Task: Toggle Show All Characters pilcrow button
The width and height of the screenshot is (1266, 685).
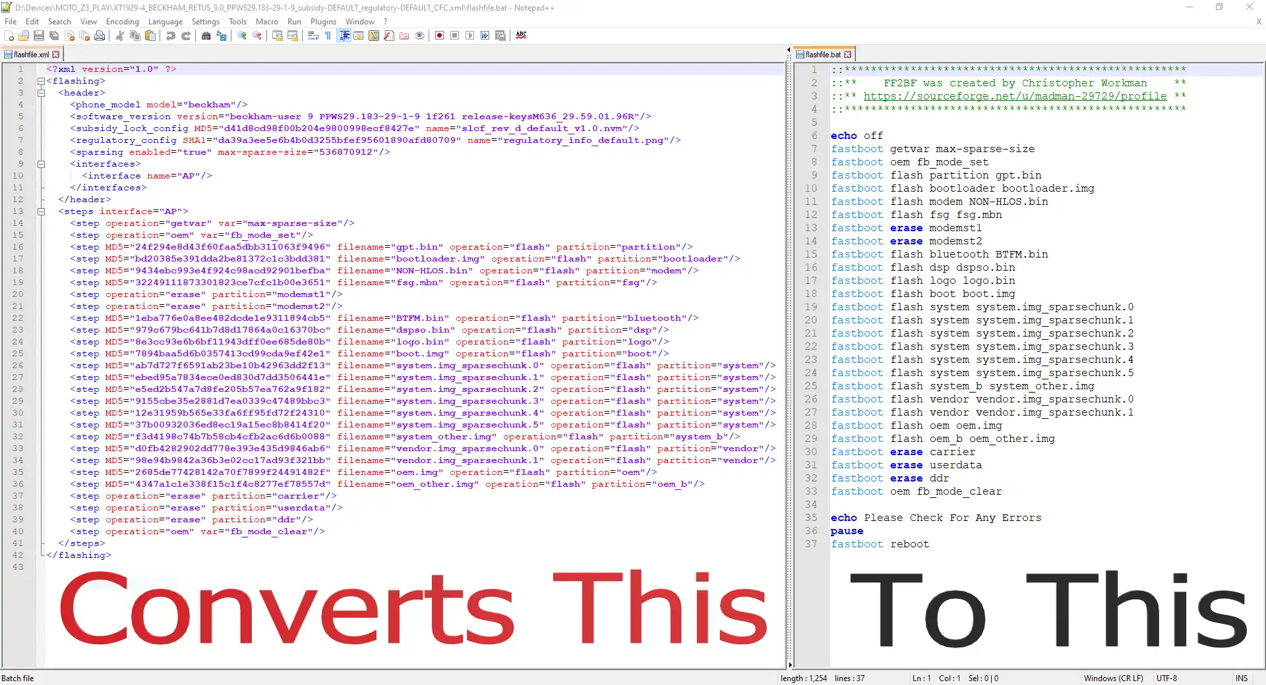Action: (x=328, y=36)
